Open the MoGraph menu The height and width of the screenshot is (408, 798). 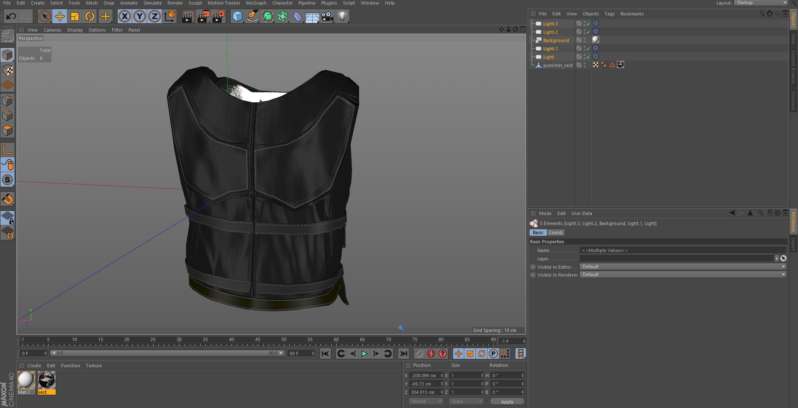tap(256, 3)
